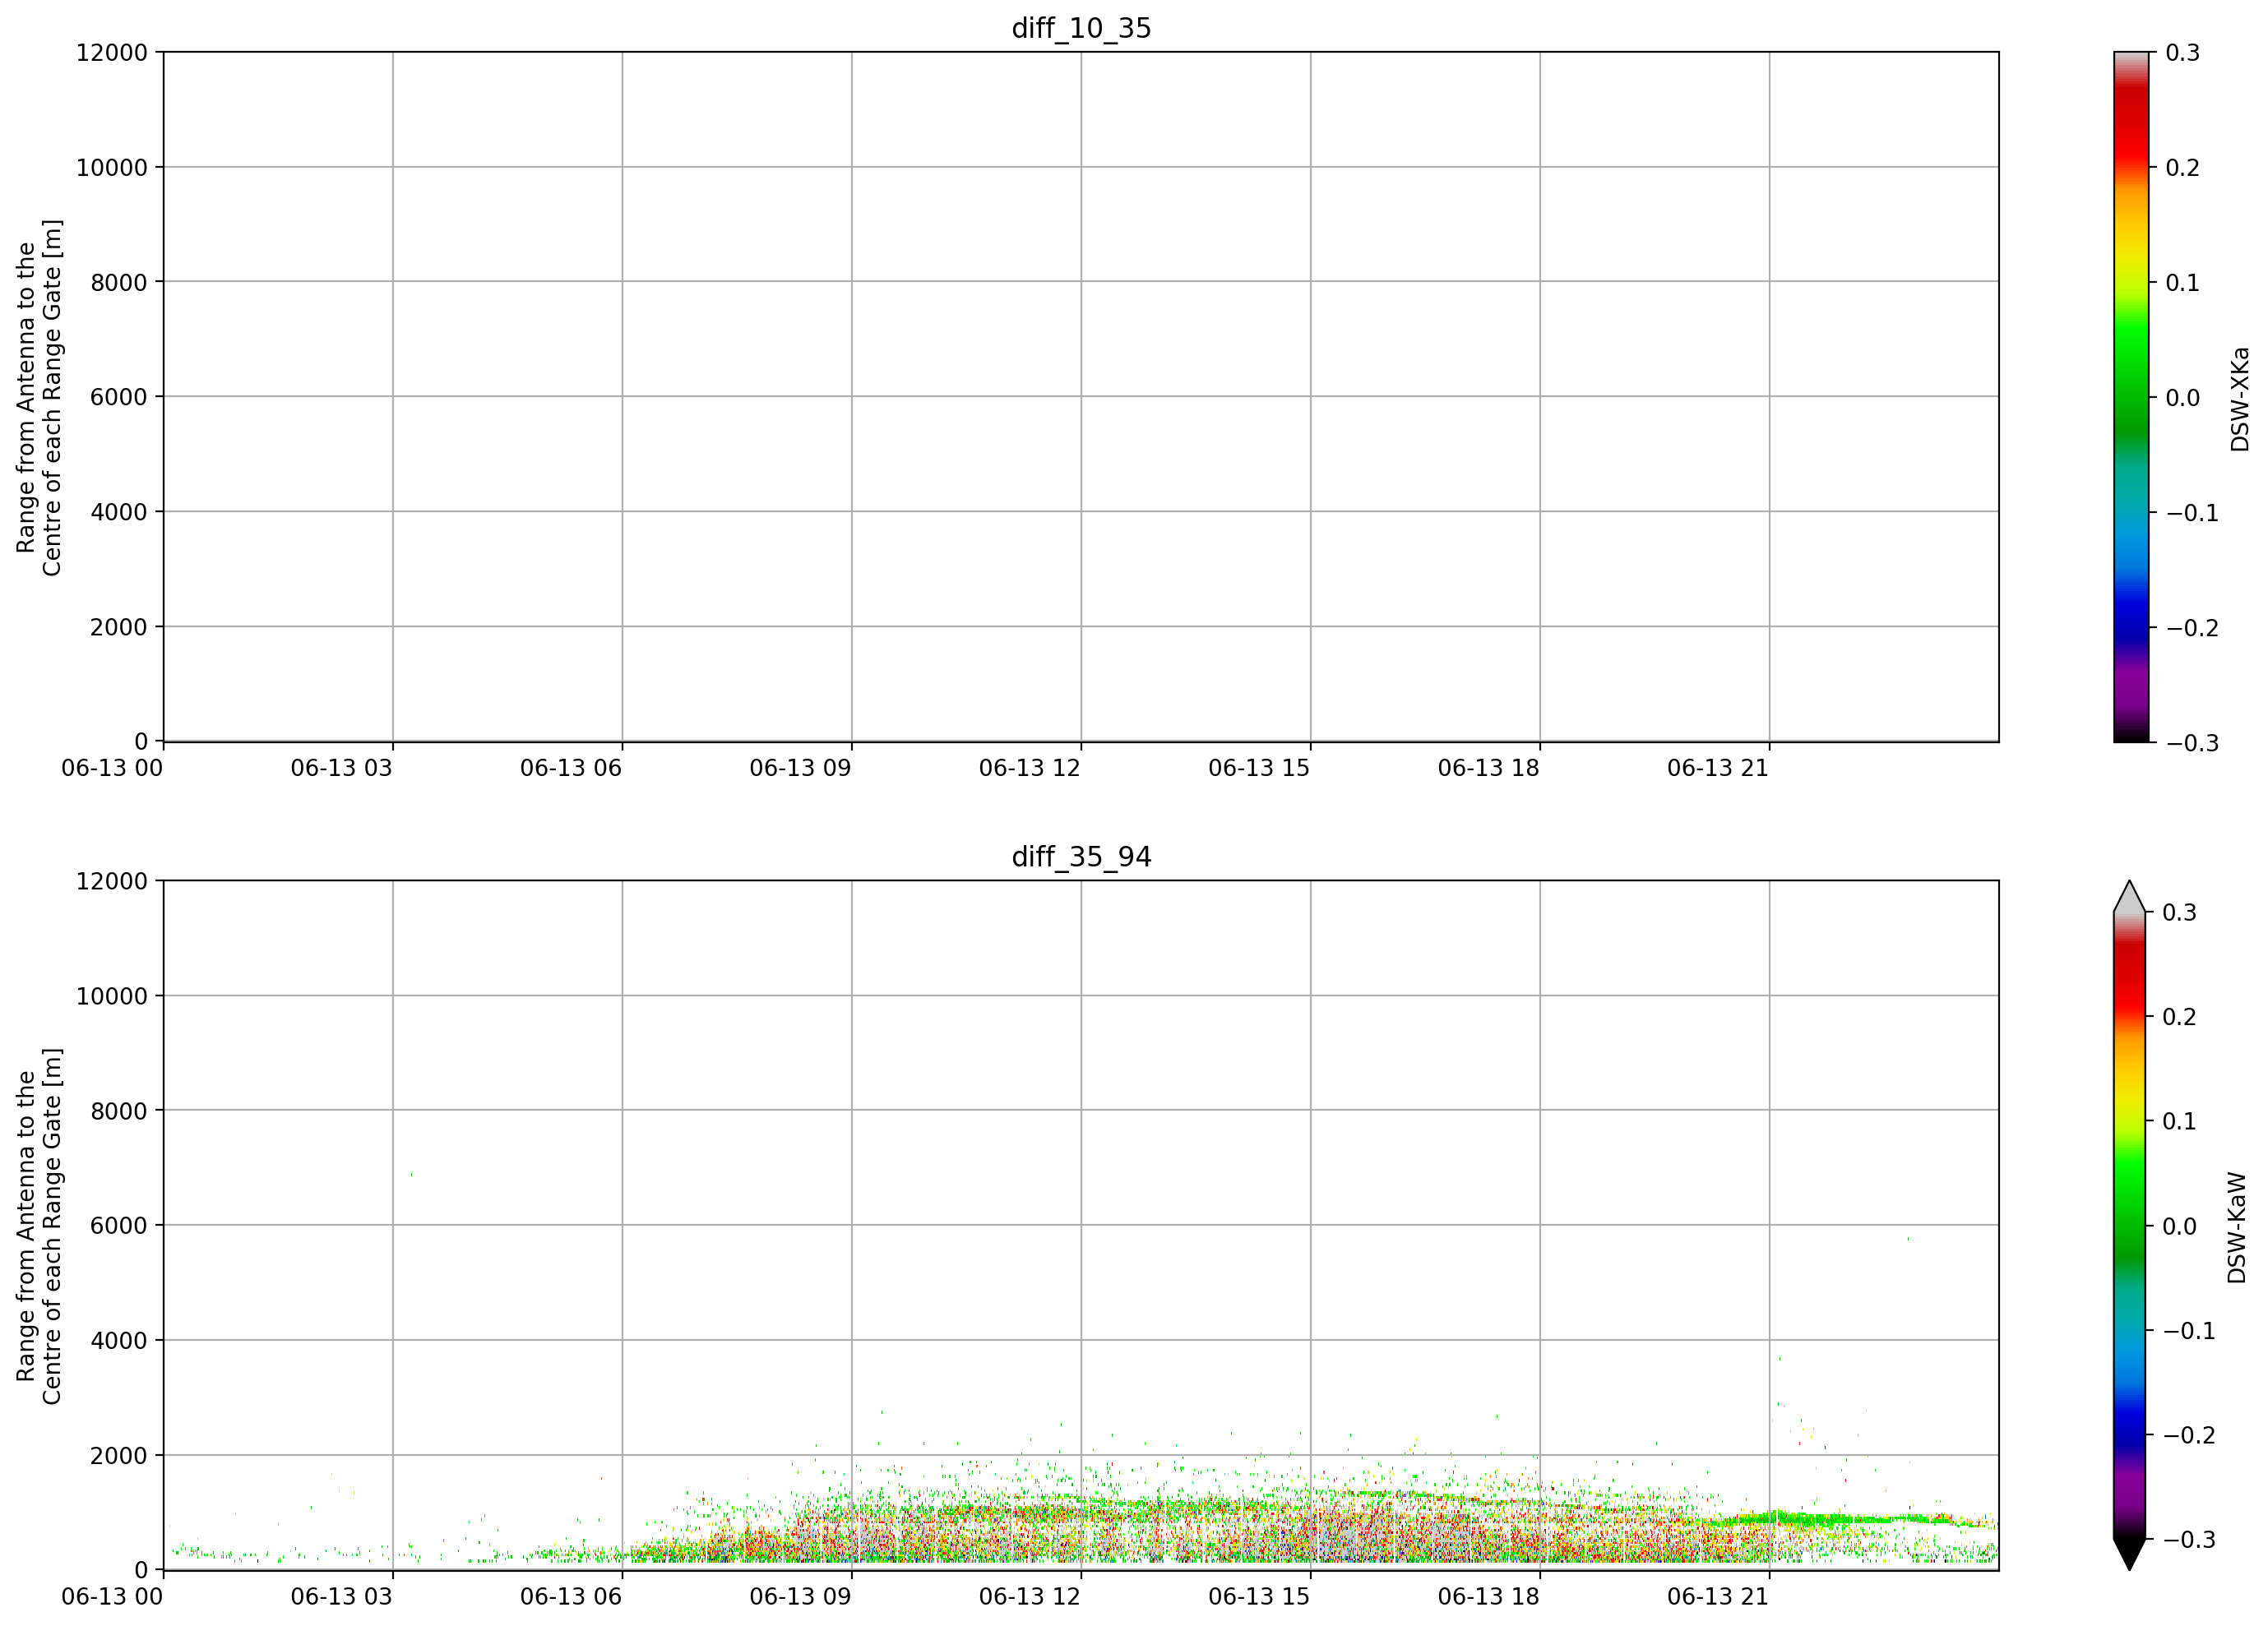Click the '2000' y-tick of diff_10_35 plot
Screen dimensions: 2268x1626
119,626
